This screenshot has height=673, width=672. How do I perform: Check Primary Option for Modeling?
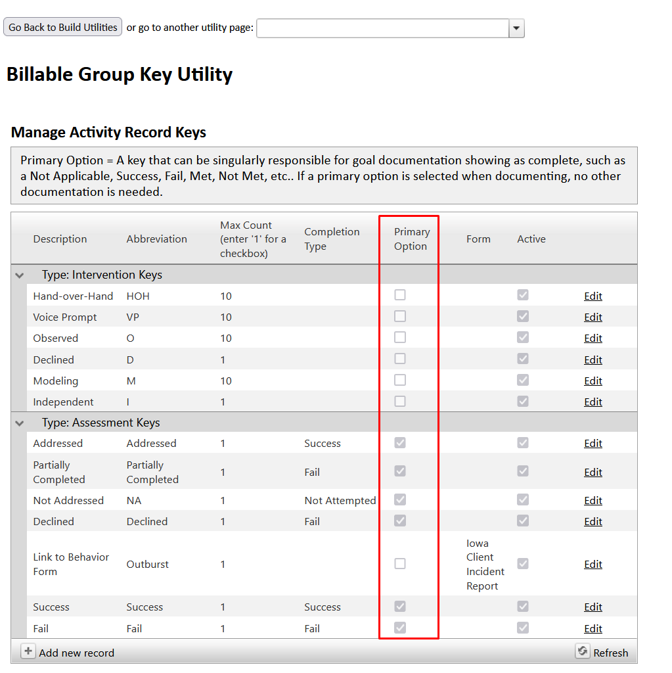400,380
